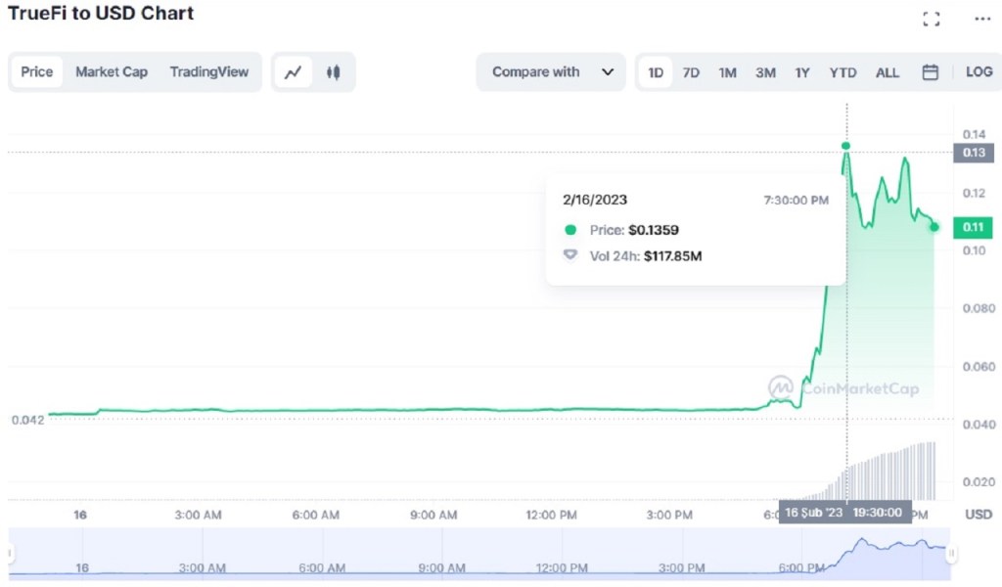Image resolution: width=1002 pixels, height=587 pixels.
Task: Click the 3:00 AM main axis label
Action: pos(198,515)
